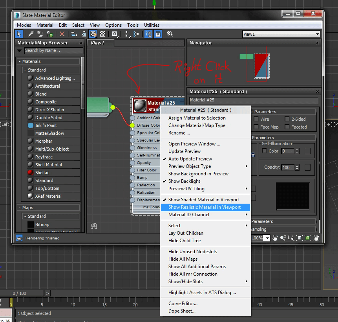Click Zoom Region tool icon
338x322 pixels.
pyautogui.click(x=291, y=238)
